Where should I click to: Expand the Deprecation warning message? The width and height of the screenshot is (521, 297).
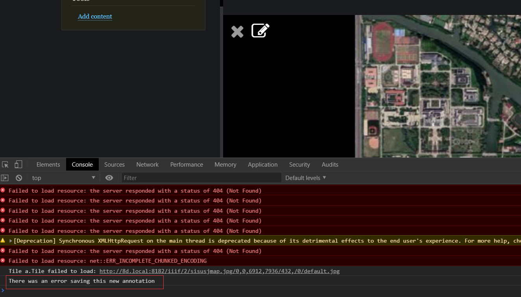tap(11, 241)
